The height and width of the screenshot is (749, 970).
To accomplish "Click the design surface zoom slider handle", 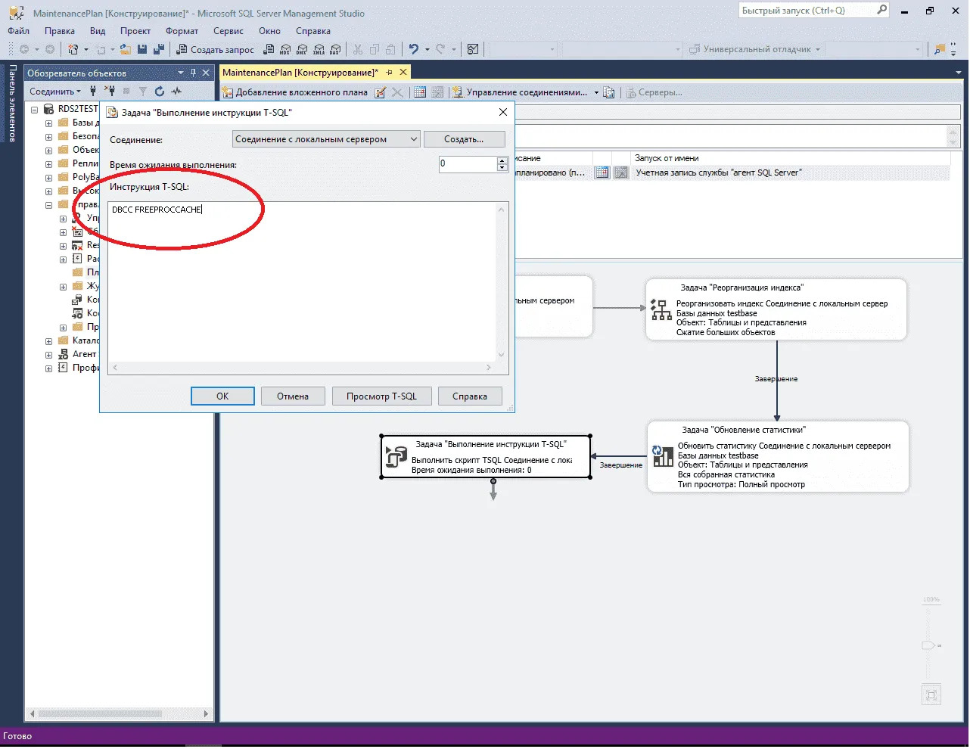I will (x=928, y=645).
